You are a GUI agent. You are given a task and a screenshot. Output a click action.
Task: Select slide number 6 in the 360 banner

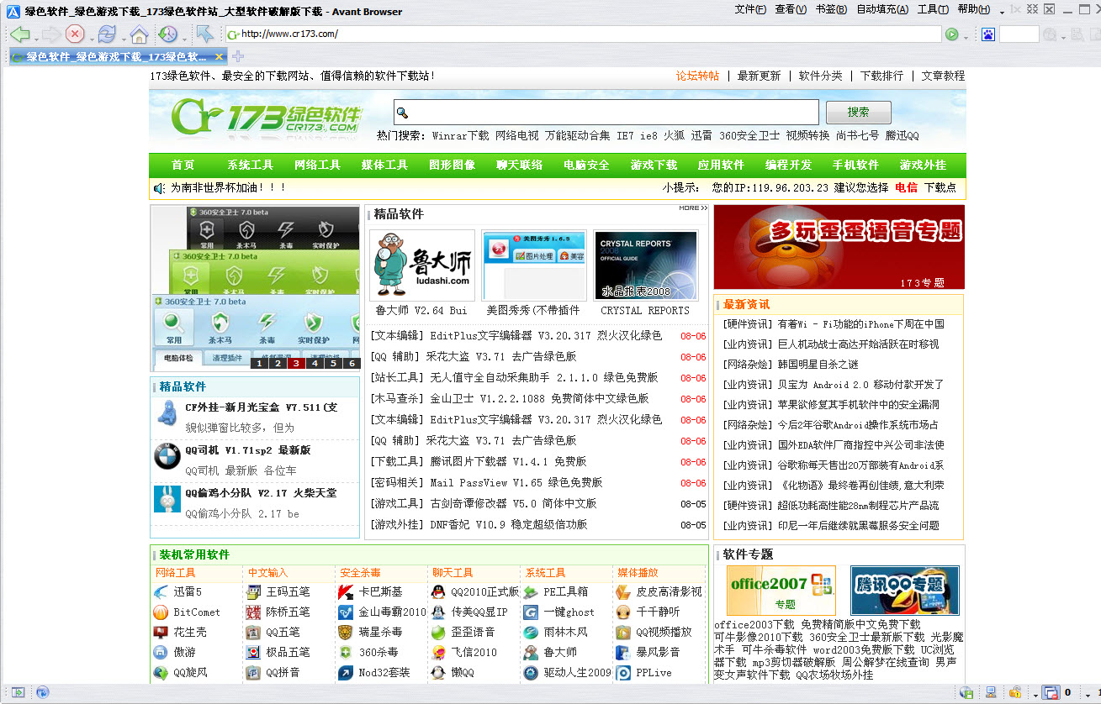pyautogui.click(x=352, y=363)
